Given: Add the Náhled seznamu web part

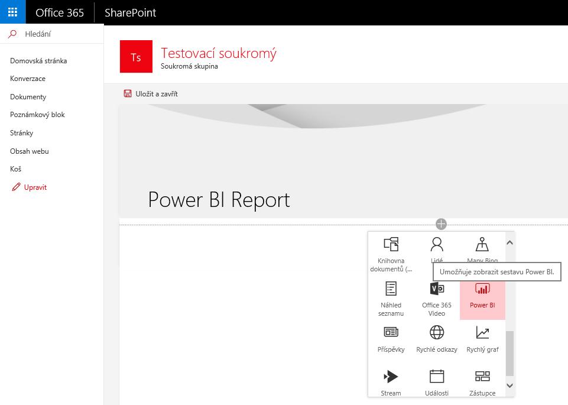Looking at the screenshot, I should click(391, 299).
